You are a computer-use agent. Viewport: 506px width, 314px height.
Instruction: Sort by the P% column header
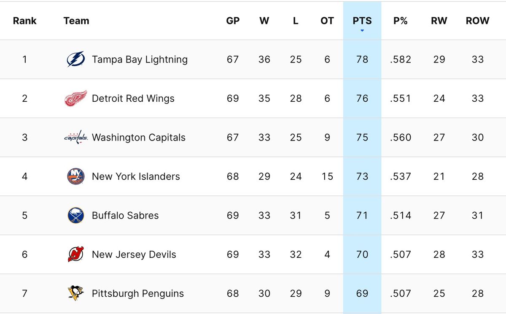[400, 21]
